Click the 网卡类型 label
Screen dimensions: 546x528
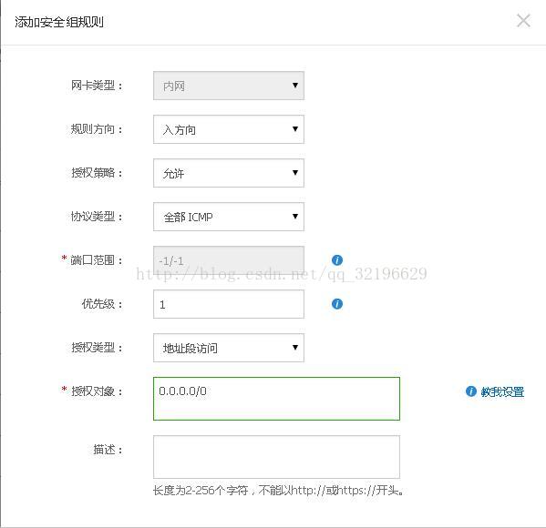tap(97, 86)
